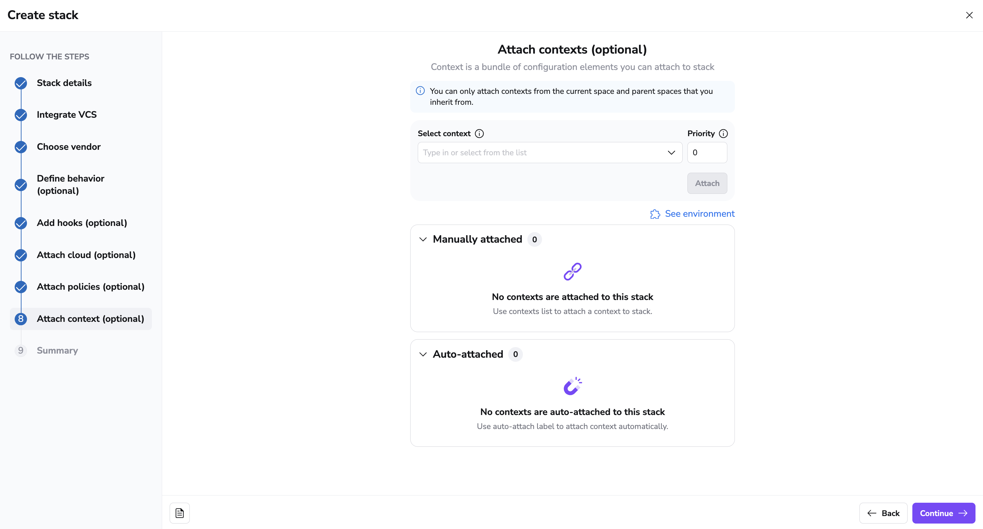Click the step 8 number badge
The width and height of the screenshot is (983, 529).
tap(20, 319)
